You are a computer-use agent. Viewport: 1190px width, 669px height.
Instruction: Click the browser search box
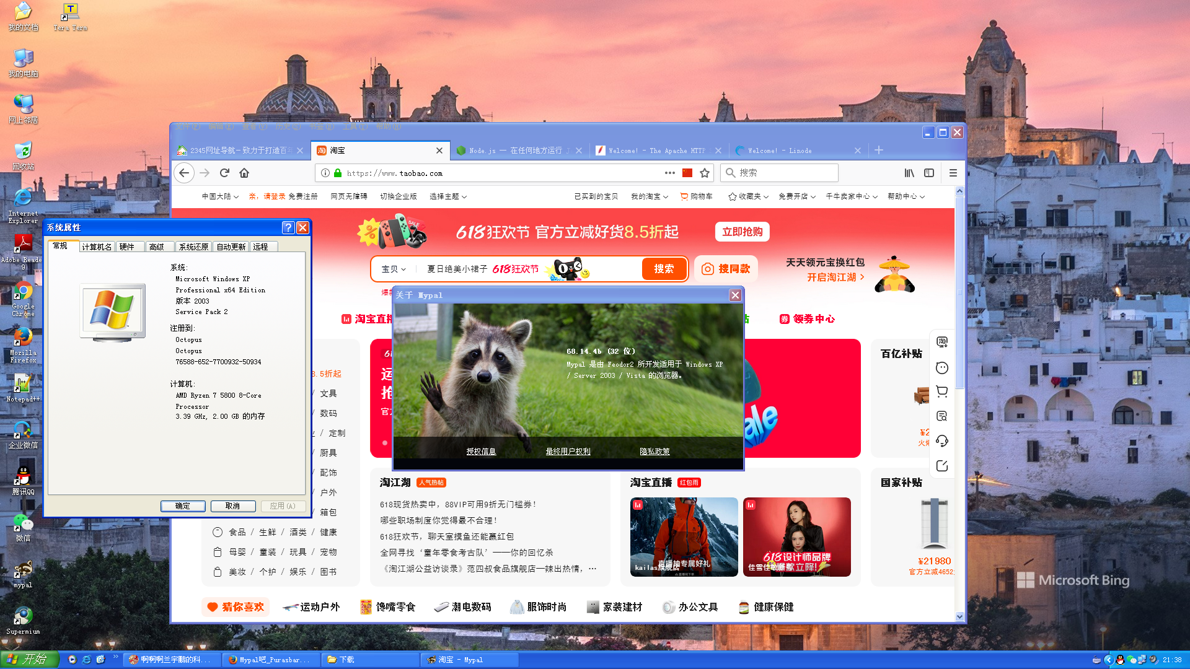click(779, 173)
